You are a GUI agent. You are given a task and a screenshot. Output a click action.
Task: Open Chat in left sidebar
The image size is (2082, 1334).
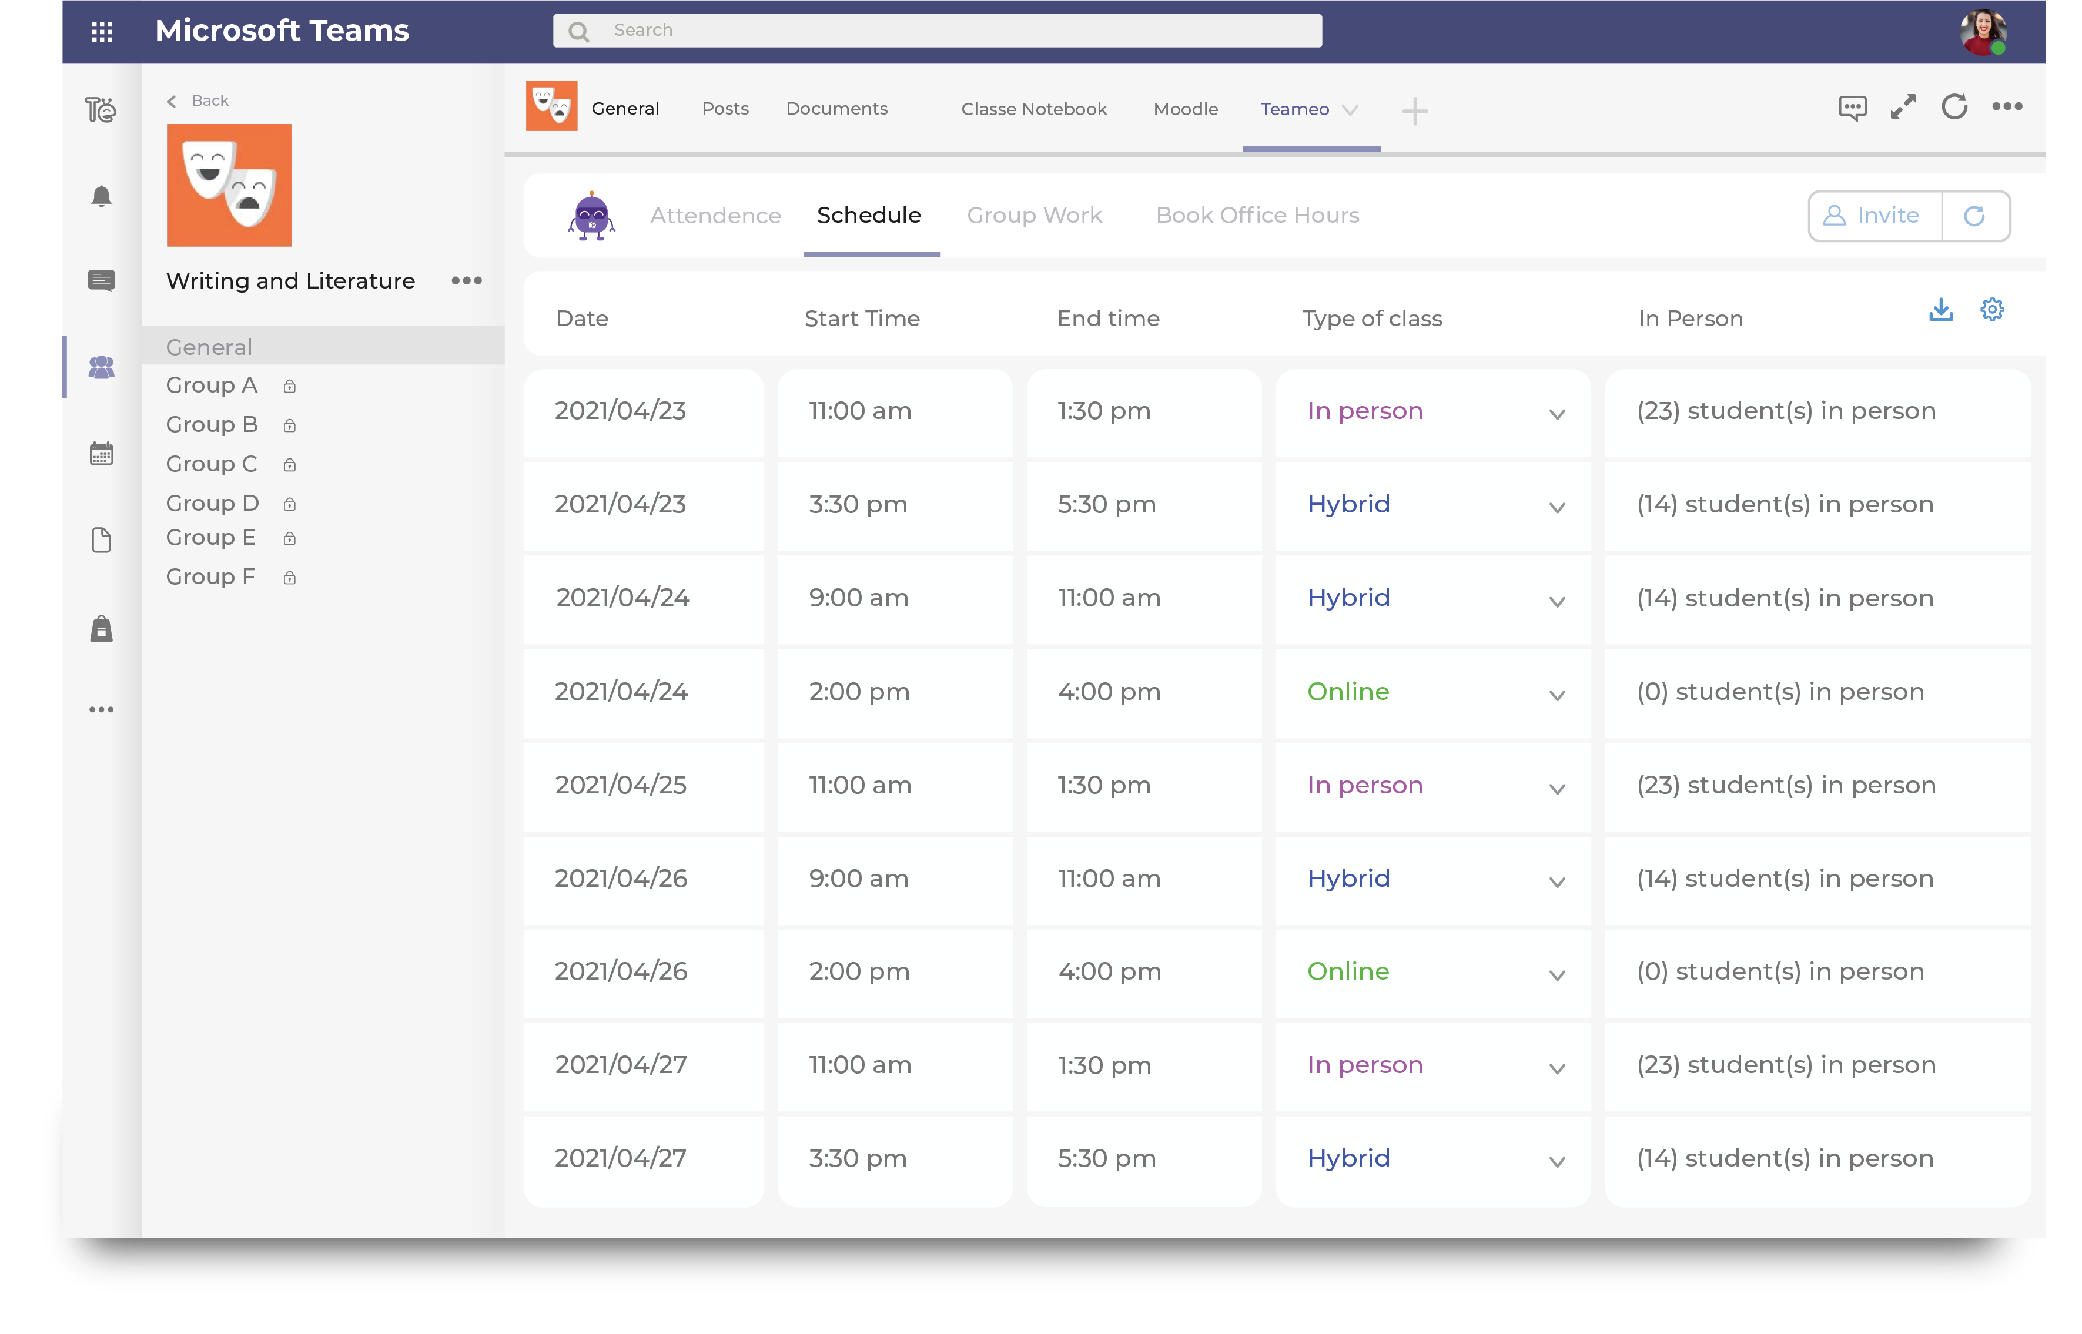pos(101,281)
